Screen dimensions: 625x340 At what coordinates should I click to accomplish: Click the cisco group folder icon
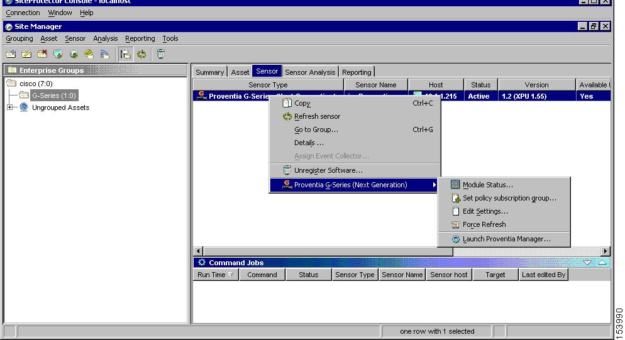click(11, 84)
